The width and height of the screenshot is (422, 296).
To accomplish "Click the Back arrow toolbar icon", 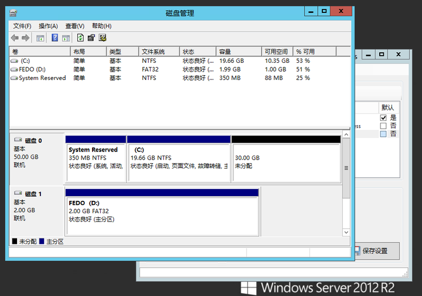I will point(15,38).
